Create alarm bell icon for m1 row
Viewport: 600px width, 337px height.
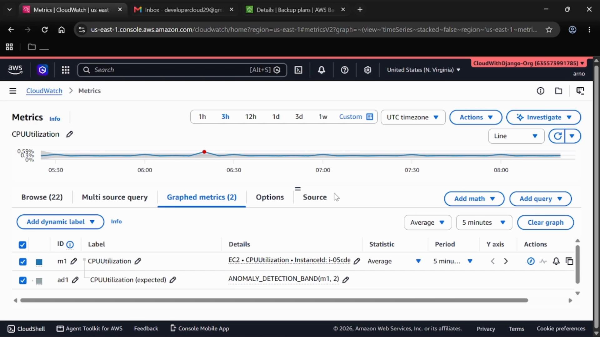point(556,261)
